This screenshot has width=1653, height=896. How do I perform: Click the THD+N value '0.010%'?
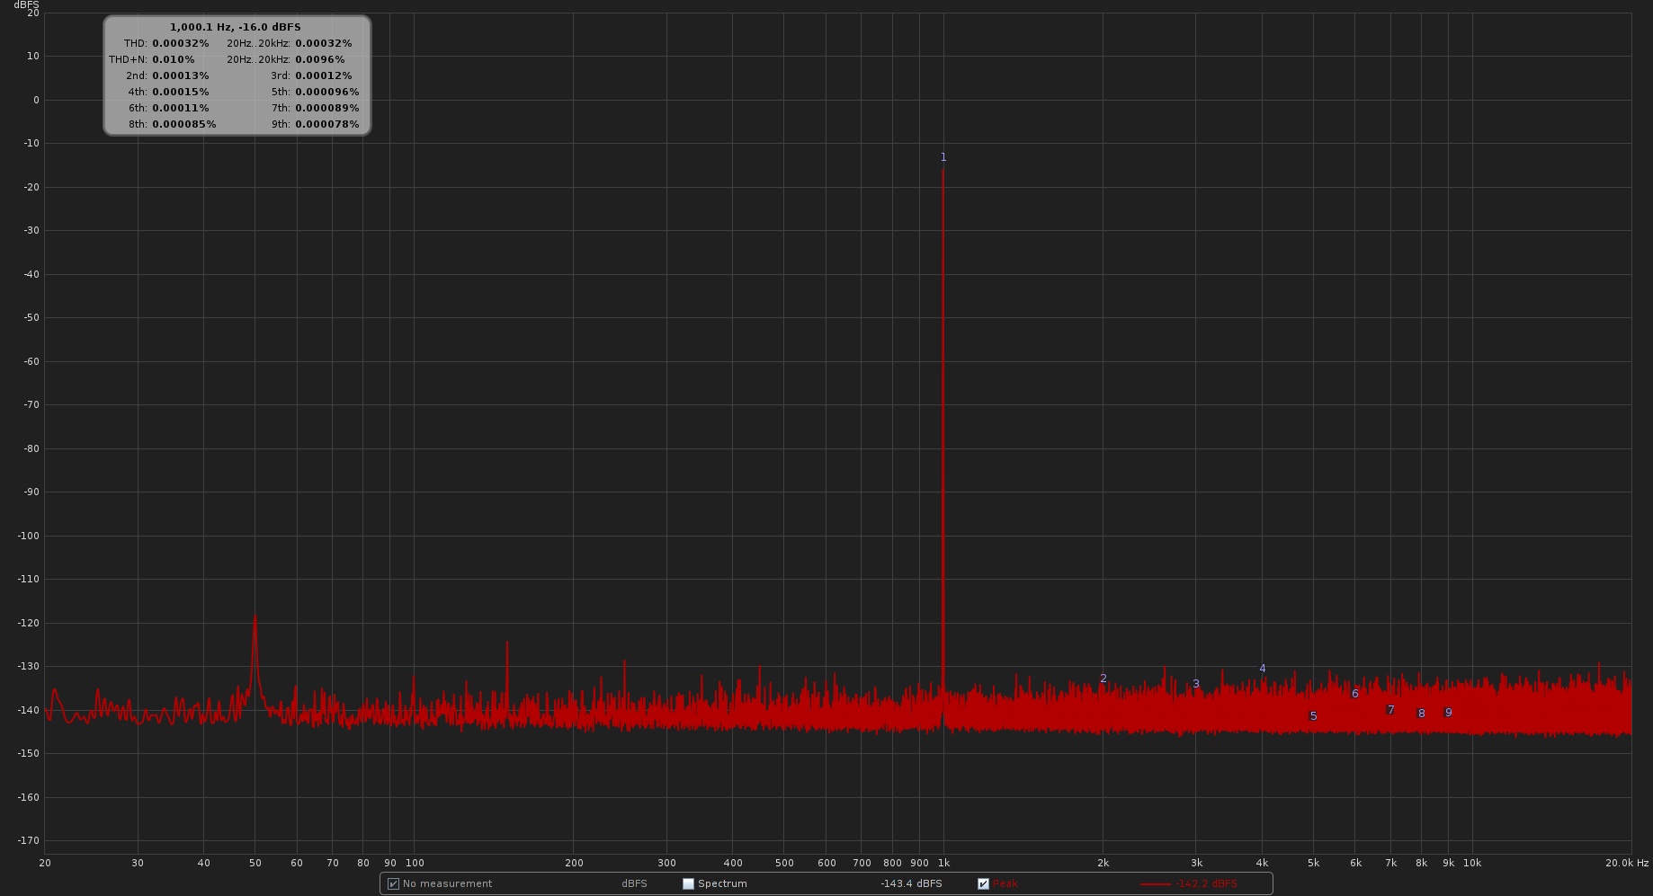[x=174, y=59]
